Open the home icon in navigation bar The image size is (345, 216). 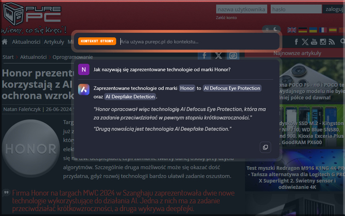(5, 42)
